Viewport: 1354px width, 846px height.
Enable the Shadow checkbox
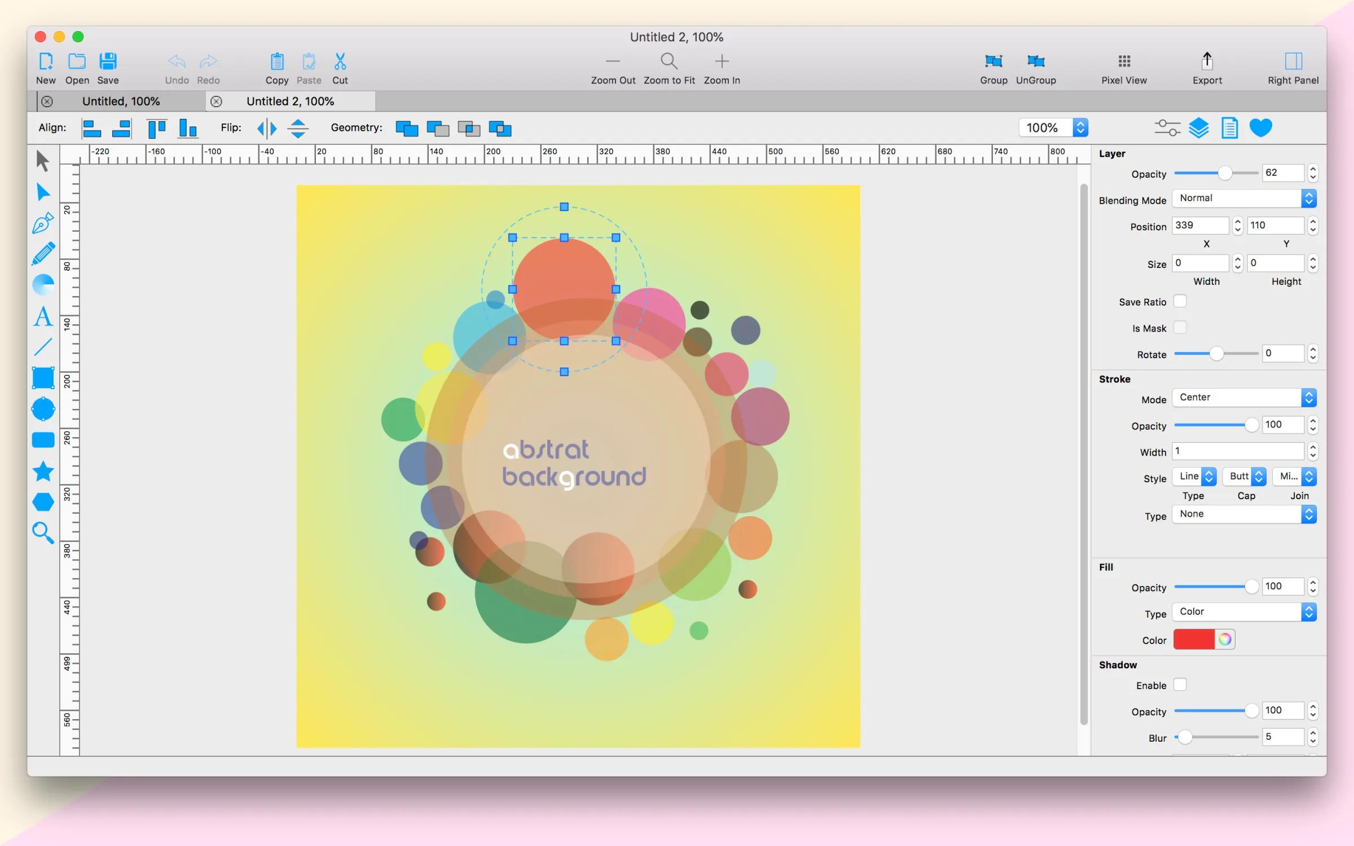(1180, 685)
